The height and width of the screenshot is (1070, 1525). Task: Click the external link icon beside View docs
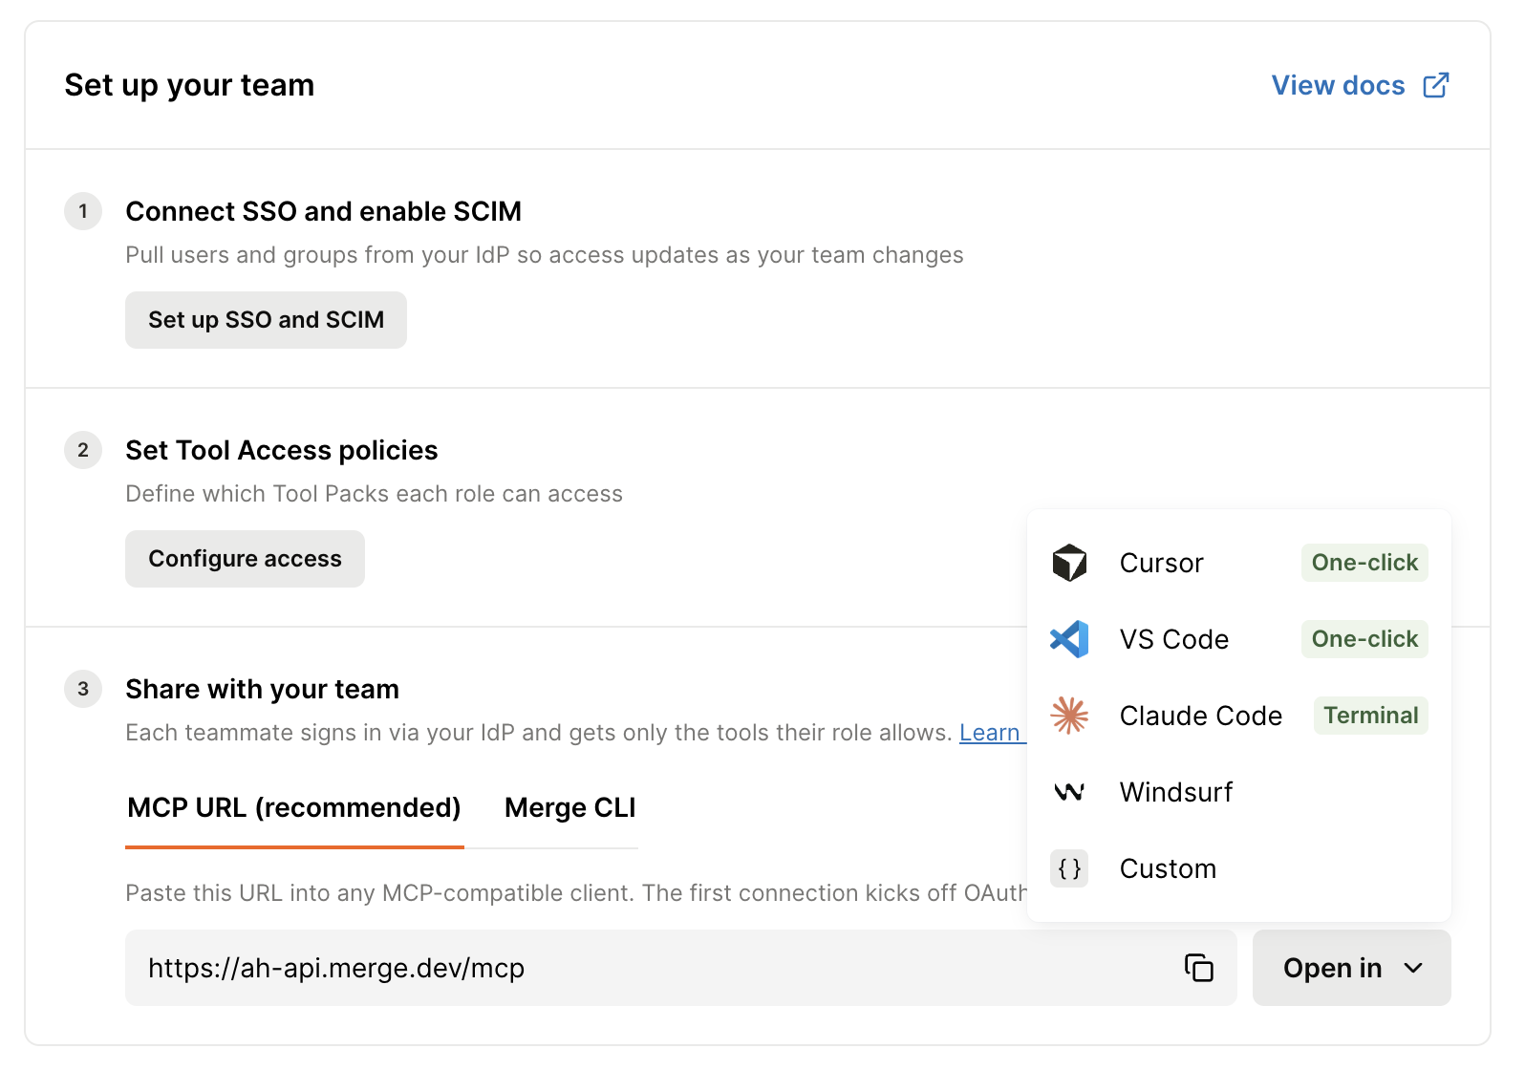[x=1436, y=85]
